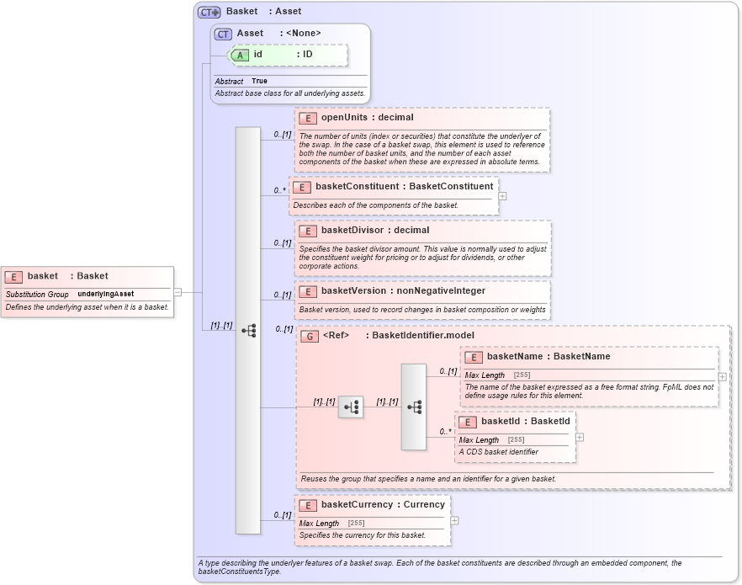
Task: Click the E icon beside basketConstituent
Action: [x=302, y=188]
